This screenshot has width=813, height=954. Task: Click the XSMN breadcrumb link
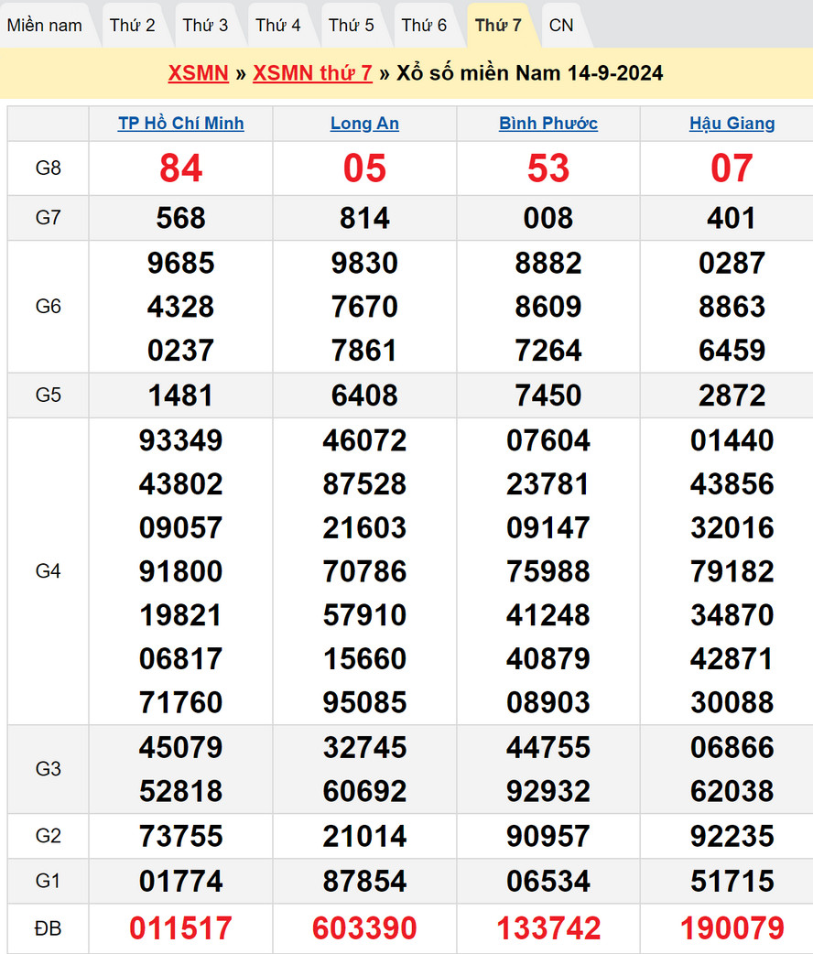tap(198, 73)
